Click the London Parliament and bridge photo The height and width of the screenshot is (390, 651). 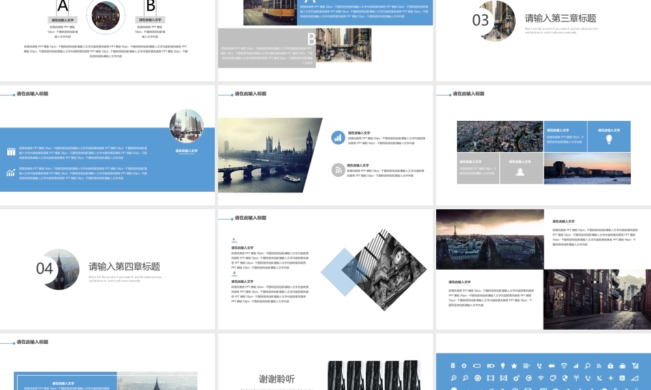click(270, 155)
